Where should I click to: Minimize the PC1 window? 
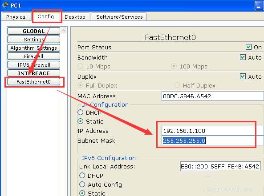coord(259,6)
